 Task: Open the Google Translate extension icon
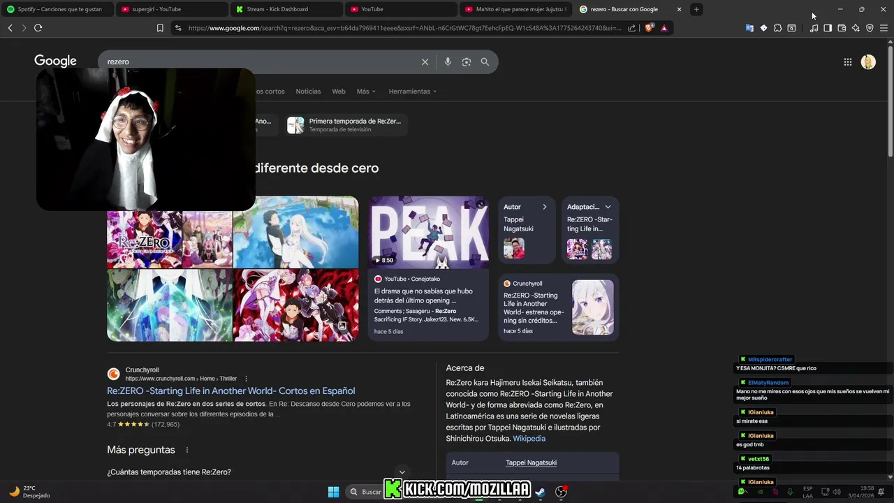coord(749,28)
